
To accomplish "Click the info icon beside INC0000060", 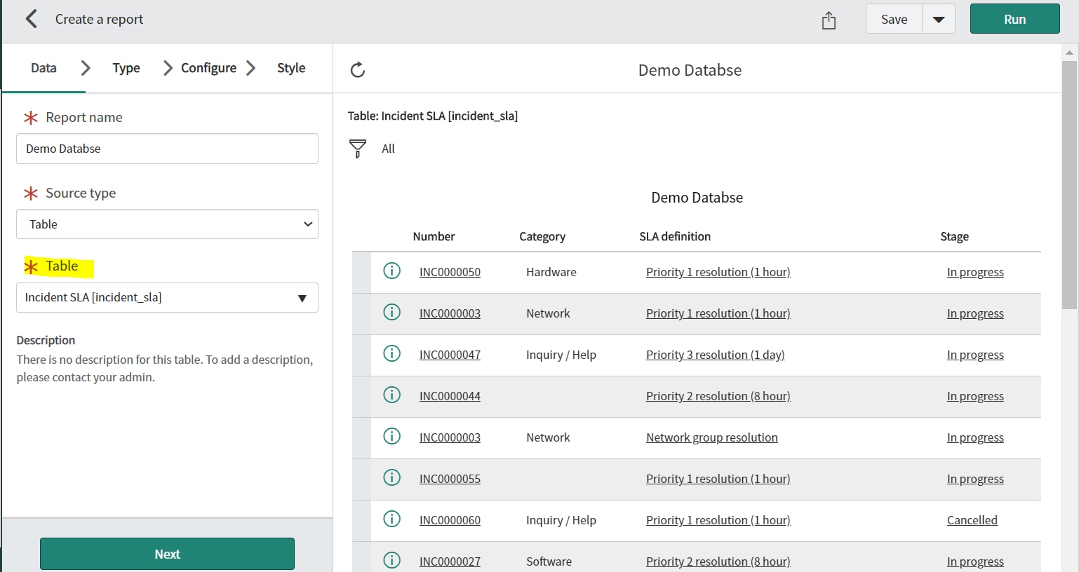I will click(391, 519).
